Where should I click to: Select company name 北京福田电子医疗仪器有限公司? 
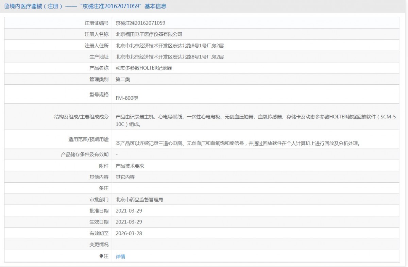tap(149, 34)
